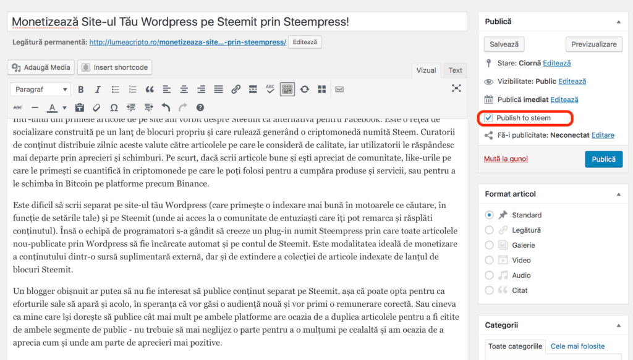Click Insert shortcode button
The width and height of the screenshot is (633, 360).
[114, 67]
